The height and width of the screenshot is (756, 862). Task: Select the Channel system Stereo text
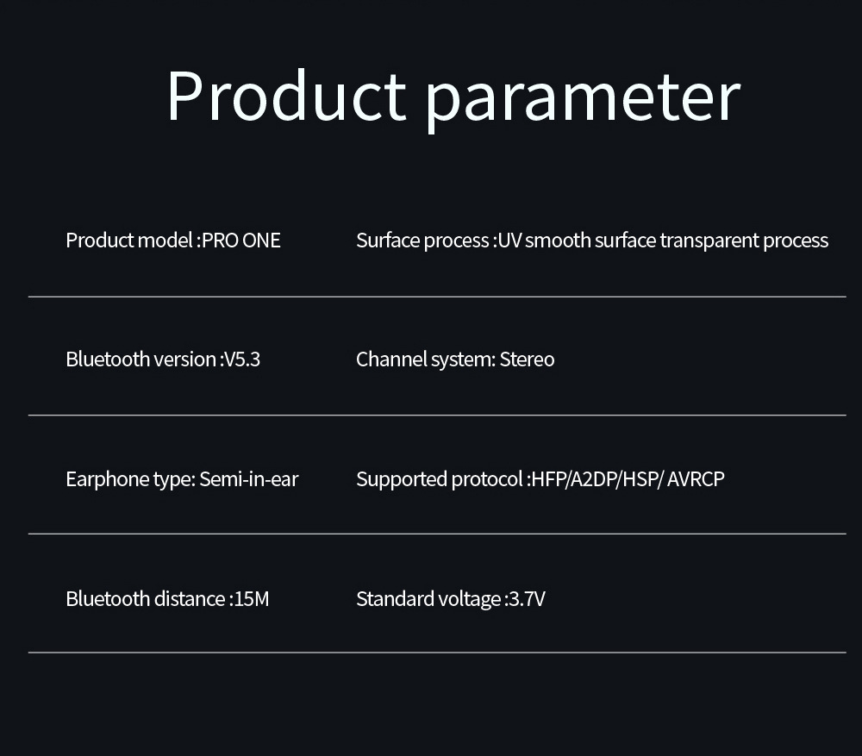pyautogui.click(x=454, y=359)
